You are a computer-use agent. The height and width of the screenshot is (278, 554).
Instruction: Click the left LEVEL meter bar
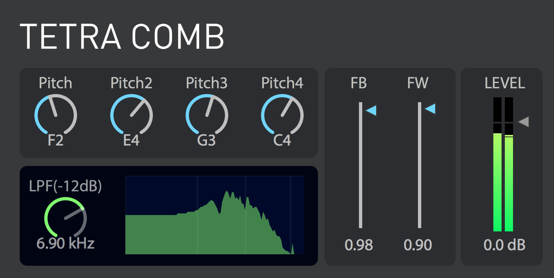pos(497,164)
